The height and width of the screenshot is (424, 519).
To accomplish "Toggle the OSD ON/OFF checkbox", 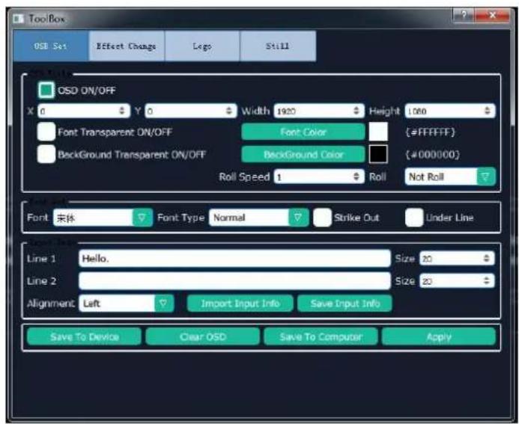I will click(46, 90).
